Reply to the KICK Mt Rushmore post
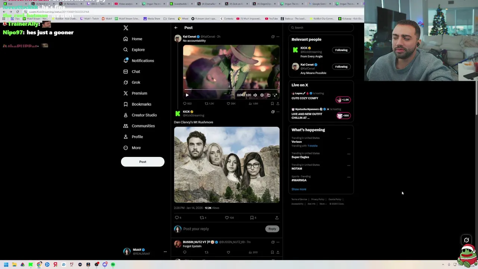This screenshot has height=269, width=478. (x=178, y=217)
